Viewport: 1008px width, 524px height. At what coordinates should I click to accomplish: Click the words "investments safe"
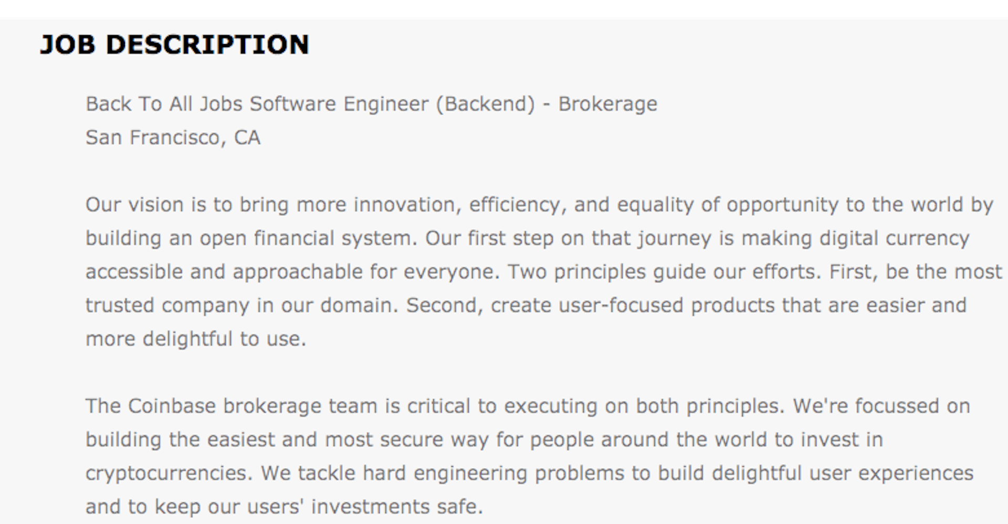(x=396, y=507)
